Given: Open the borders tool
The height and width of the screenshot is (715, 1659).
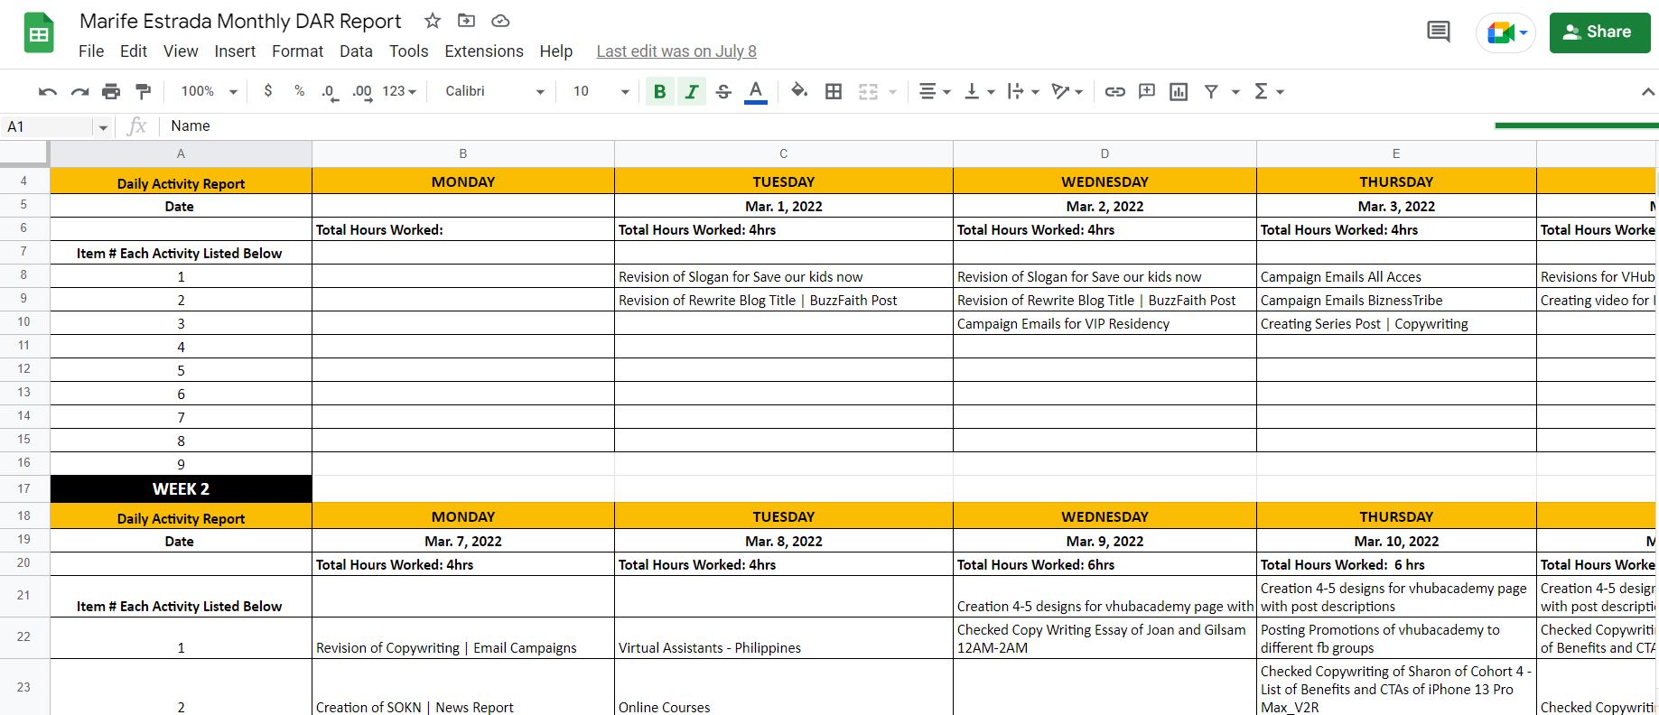Looking at the screenshot, I should [x=834, y=91].
